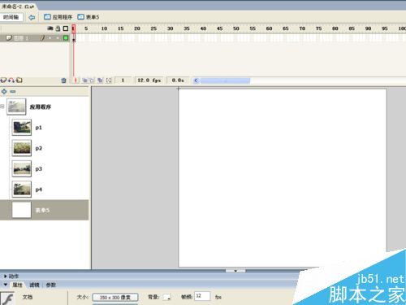Open the 背景 background color swatch

click(166, 297)
